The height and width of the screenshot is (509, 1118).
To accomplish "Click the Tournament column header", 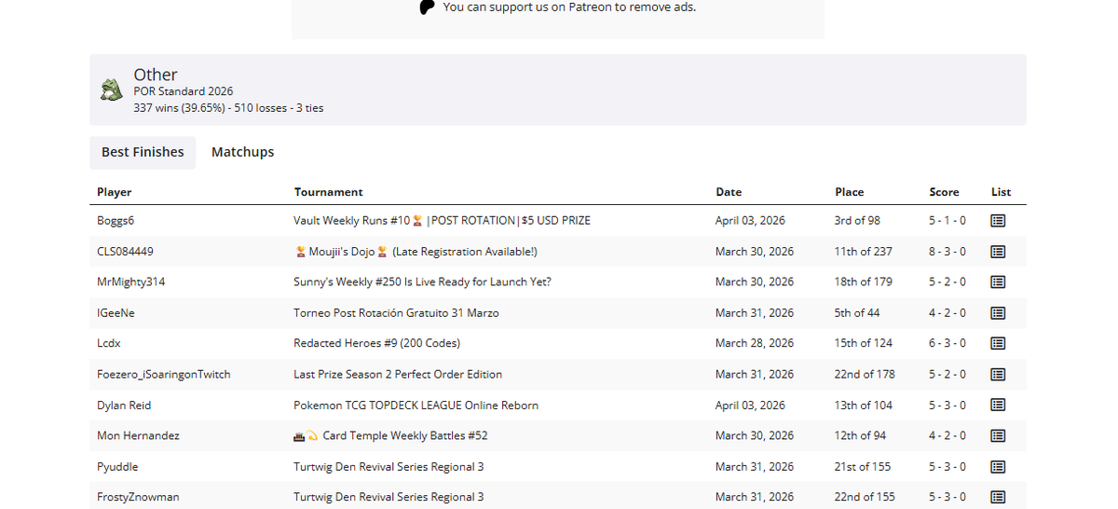I will tap(328, 192).
